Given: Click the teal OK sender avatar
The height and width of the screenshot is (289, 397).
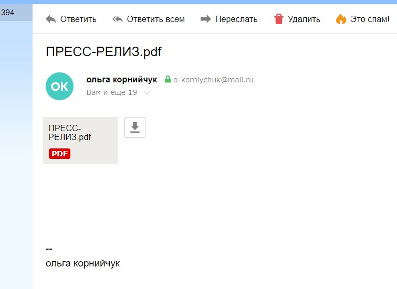Looking at the screenshot, I should pos(59,86).
